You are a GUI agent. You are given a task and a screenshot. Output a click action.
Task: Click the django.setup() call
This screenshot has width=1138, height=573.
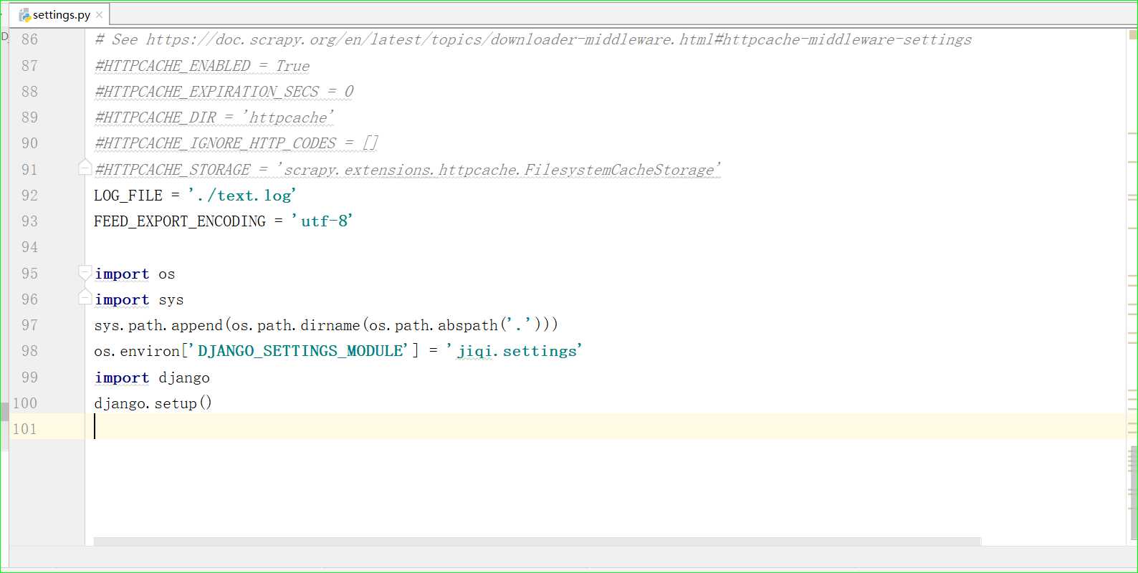tap(153, 403)
